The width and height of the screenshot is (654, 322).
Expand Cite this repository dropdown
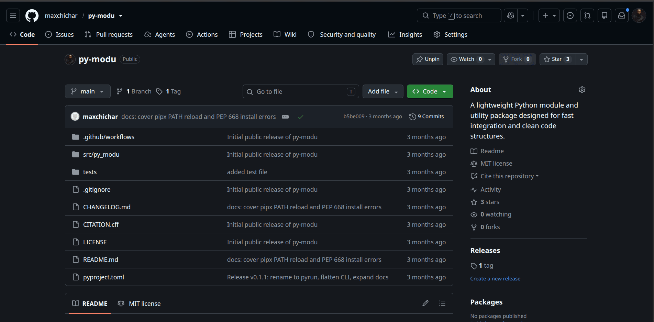point(505,176)
